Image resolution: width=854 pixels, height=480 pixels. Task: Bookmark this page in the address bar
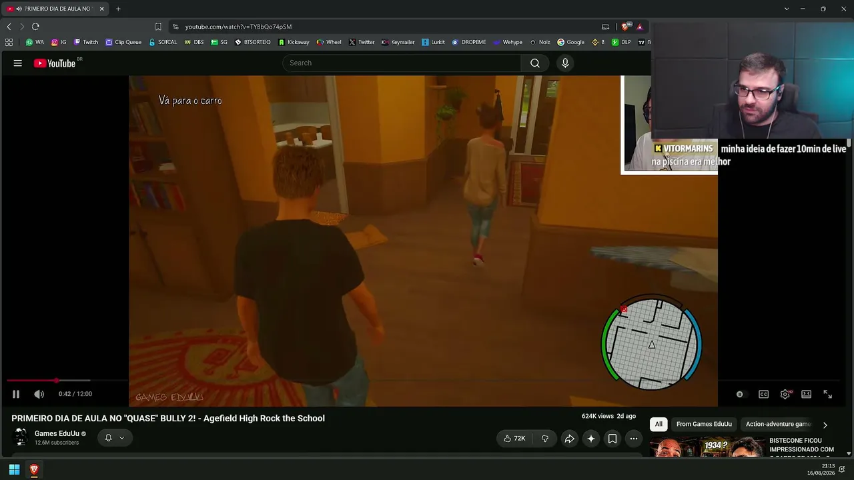[x=158, y=27]
